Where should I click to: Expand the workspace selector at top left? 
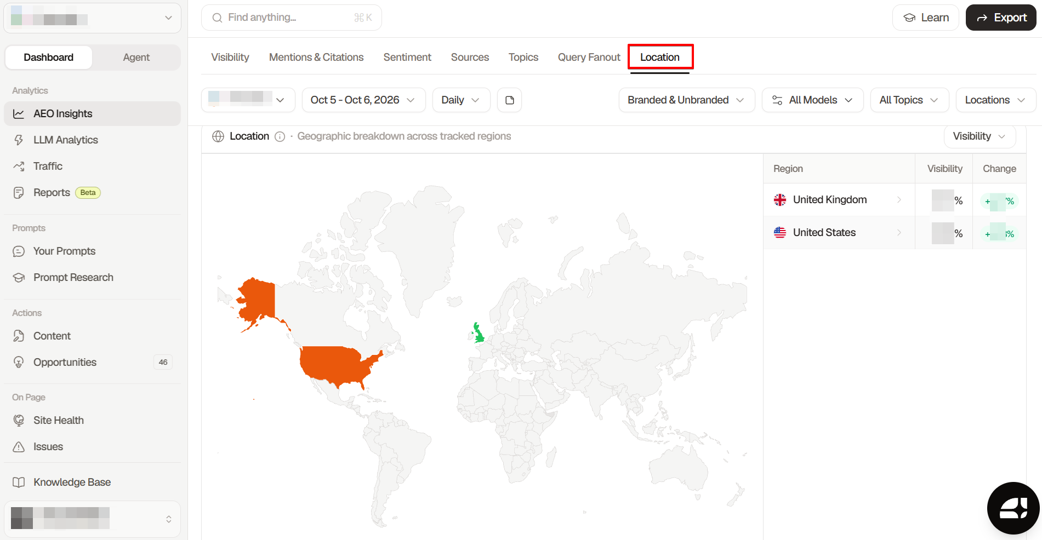coord(92,18)
